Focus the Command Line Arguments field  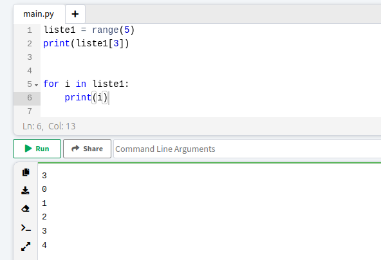tap(247, 149)
